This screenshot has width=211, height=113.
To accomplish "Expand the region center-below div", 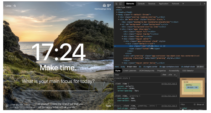I will [122, 63].
